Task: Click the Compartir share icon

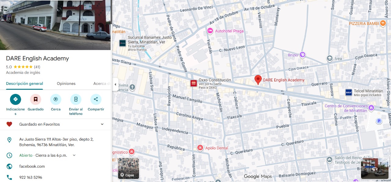Action: pos(96,99)
